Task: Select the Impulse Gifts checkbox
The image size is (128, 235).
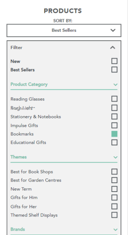Action: coord(114,125)
